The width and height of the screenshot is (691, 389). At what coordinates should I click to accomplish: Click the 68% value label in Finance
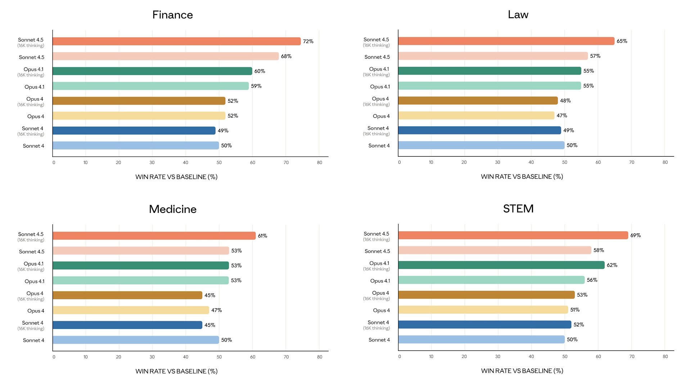[x=286, y=57]
